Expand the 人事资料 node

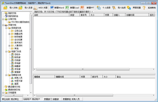coord(9,46)
